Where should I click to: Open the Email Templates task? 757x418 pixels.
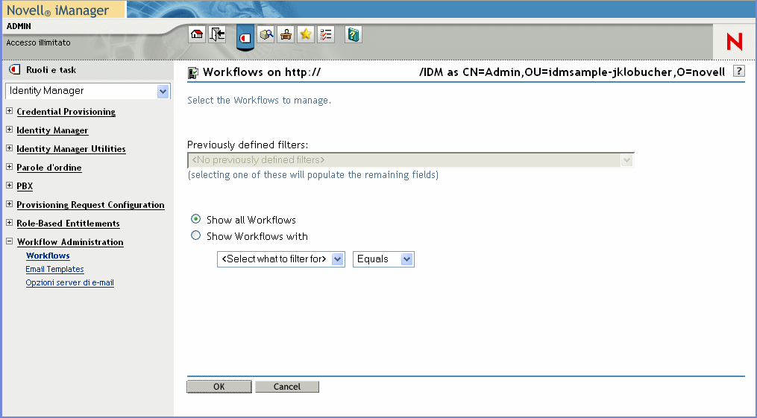54,269
